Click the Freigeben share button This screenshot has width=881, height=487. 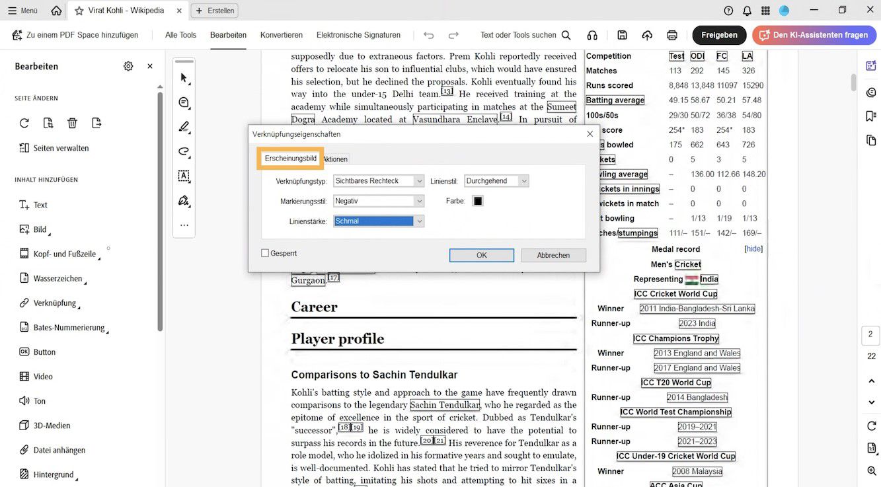coord(719,35)
